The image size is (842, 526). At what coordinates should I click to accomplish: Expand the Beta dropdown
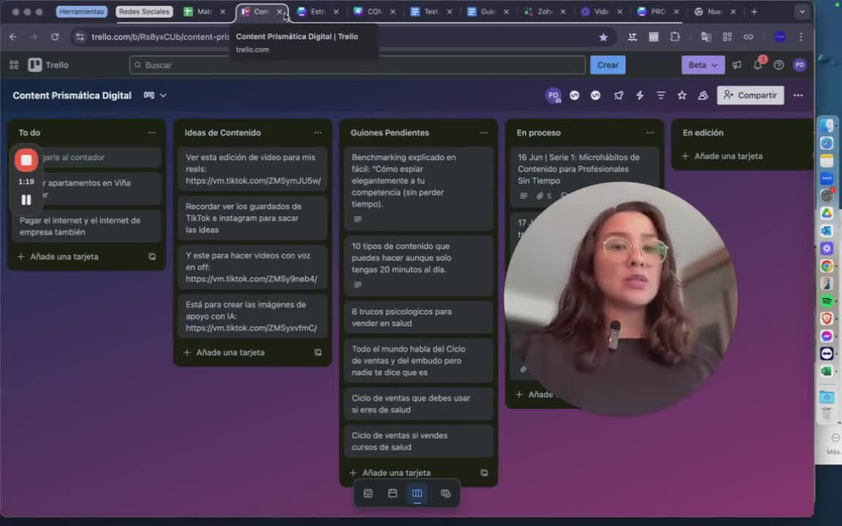[x=703, y=65]
